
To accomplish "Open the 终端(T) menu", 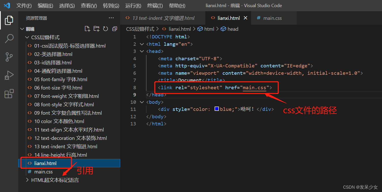I will pyautogui.click(x=155, y=6).
